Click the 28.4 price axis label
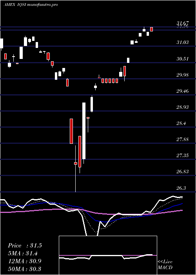196x275 pixels. (181, 123)
